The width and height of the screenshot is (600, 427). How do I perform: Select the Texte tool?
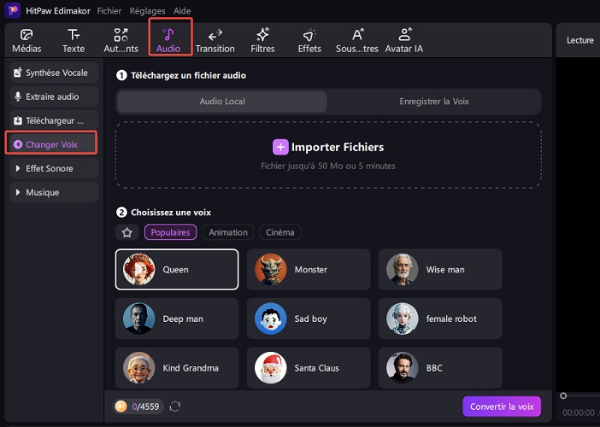point(74,40)
